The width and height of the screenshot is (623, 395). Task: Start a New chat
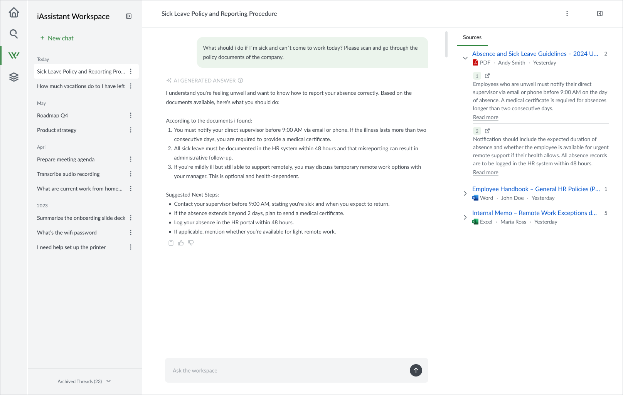click(x=57, y=38)
